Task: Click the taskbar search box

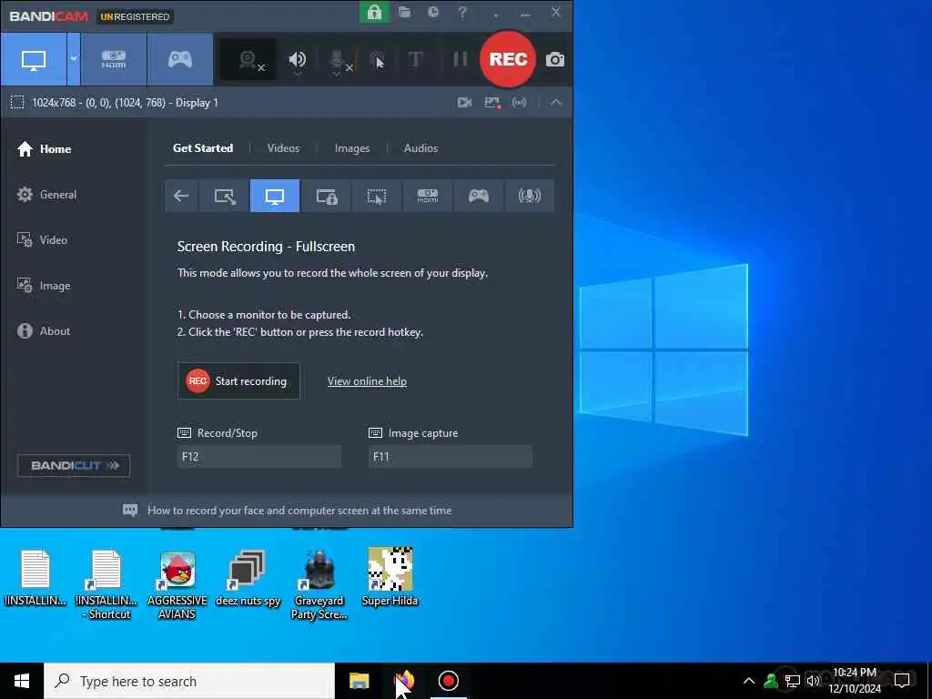Action: pos(189,681)
